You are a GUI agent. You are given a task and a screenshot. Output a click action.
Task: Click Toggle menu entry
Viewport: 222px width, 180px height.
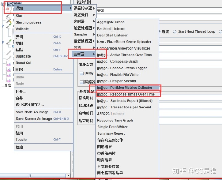pos(43,140)
